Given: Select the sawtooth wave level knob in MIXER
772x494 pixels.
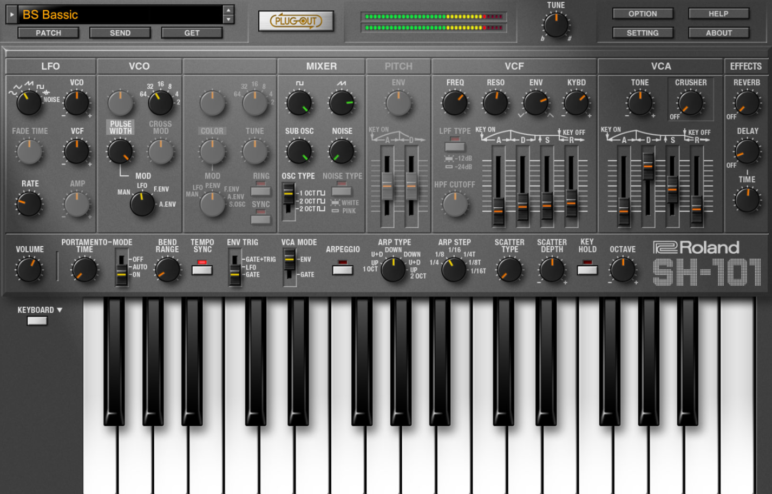Looking at the screenshot, I should (342, 102).
